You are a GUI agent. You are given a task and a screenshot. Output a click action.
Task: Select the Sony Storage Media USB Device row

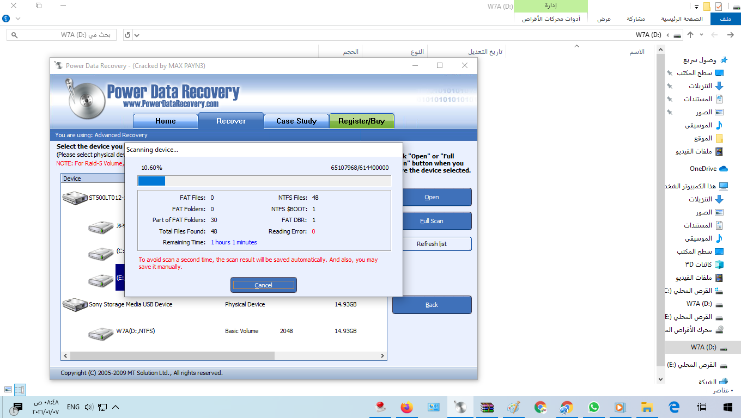pos(223,304)
